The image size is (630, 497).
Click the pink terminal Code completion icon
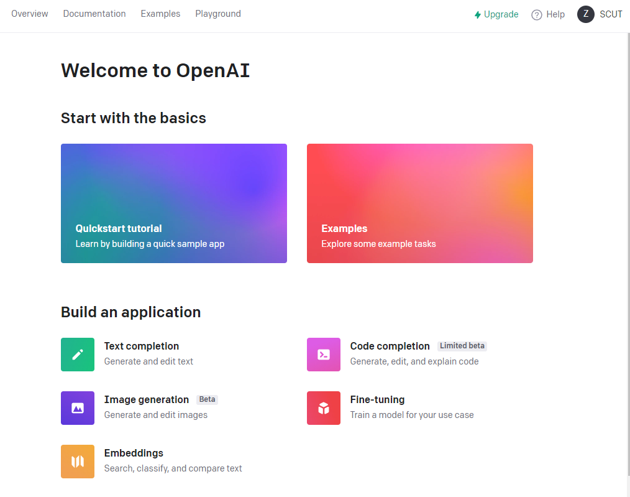pyautogui.click(x=324, y=355)
